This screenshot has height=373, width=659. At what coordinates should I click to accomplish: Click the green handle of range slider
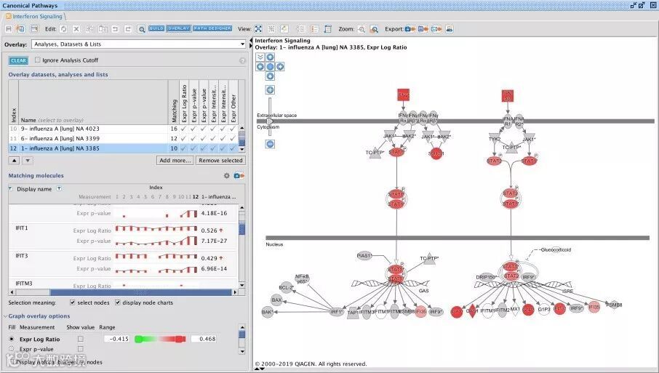138,339
